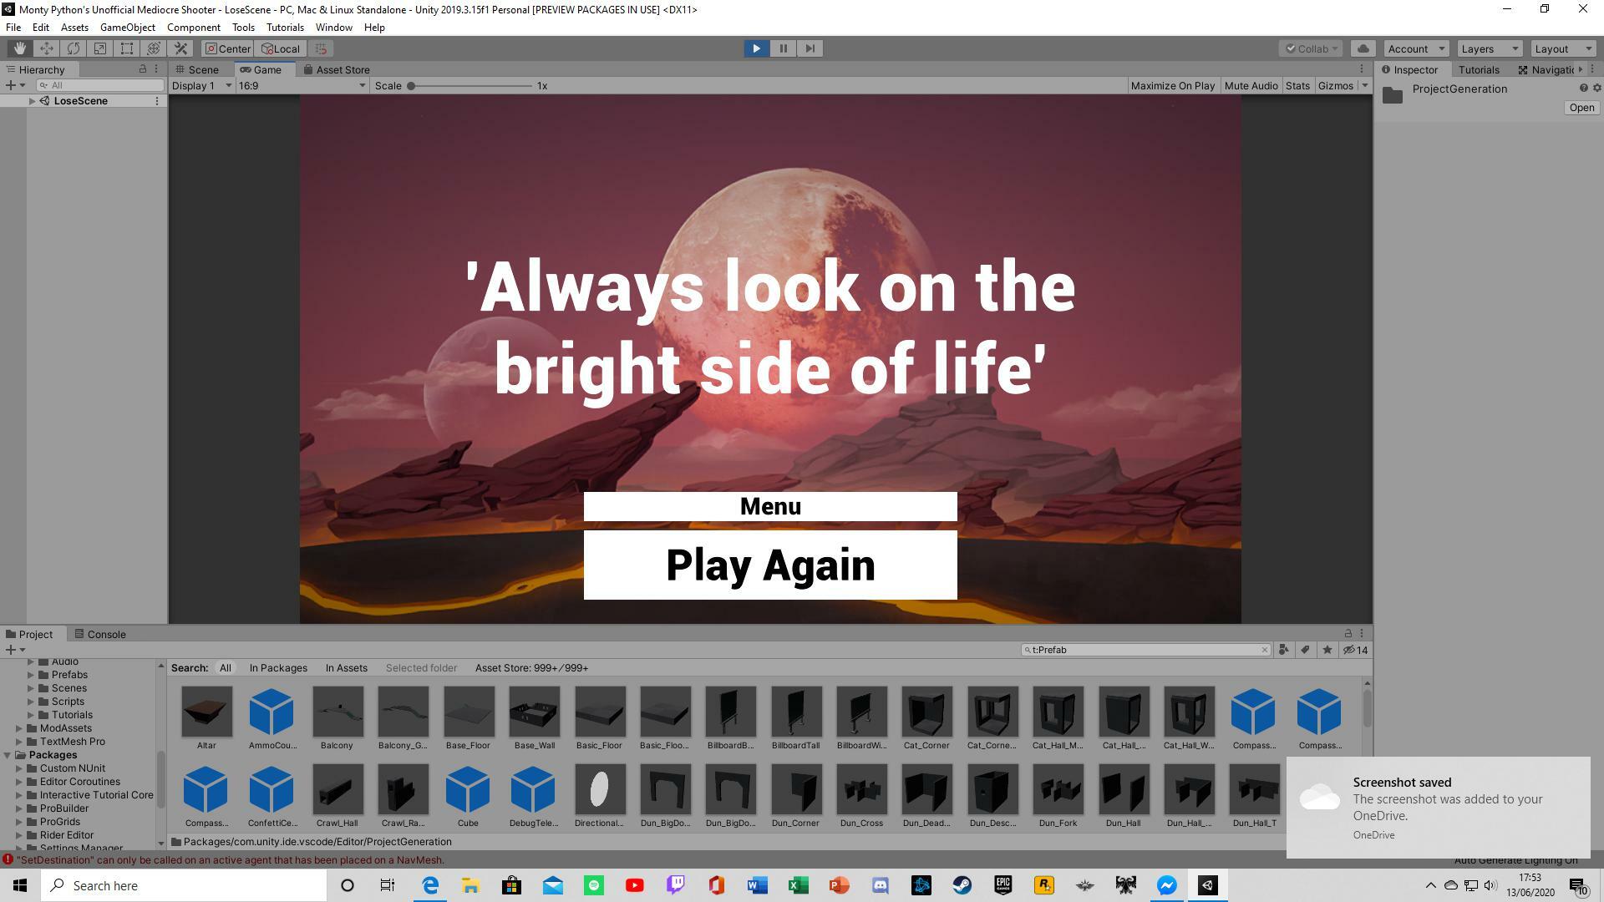Select the Scale tool

pos(99,48)
